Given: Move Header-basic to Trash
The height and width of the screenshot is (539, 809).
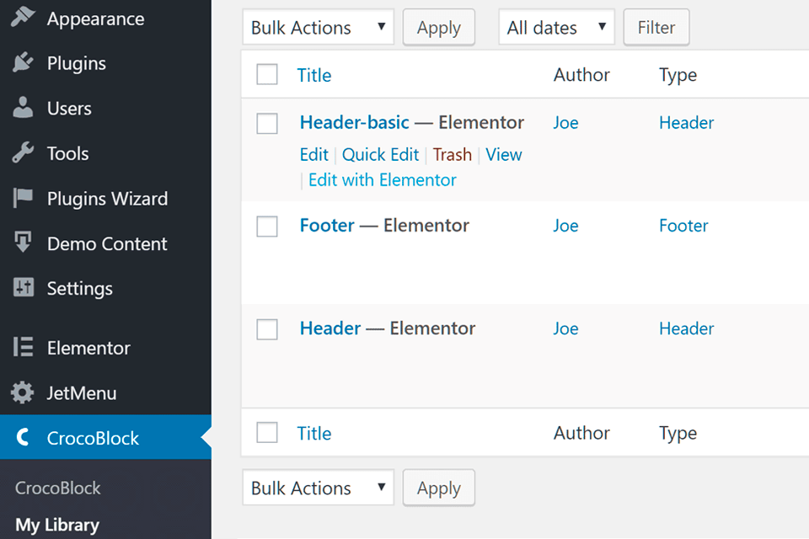Looking at the screenshot, I should tap(453, 155).
